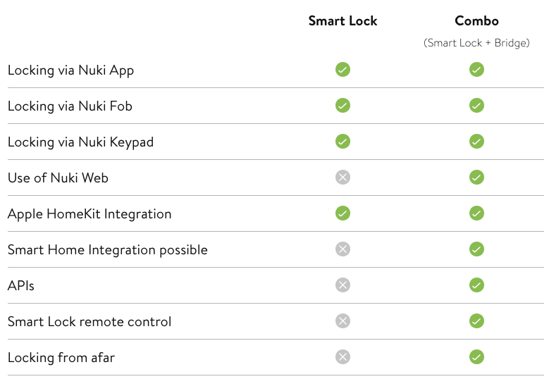Screen dimensions: 549x379
Task: Click Combo checkmark for Use of Nuki Web
Action: 476,177
